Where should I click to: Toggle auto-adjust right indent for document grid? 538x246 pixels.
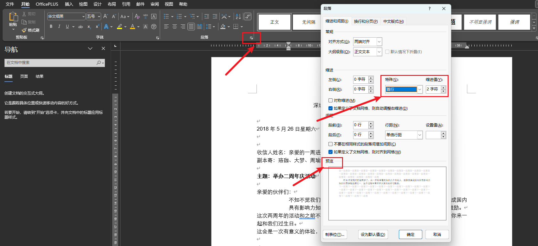tap(330, 108)
